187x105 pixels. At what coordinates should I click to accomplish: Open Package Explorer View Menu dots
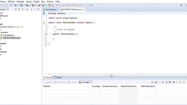click(x=31, y=9)
